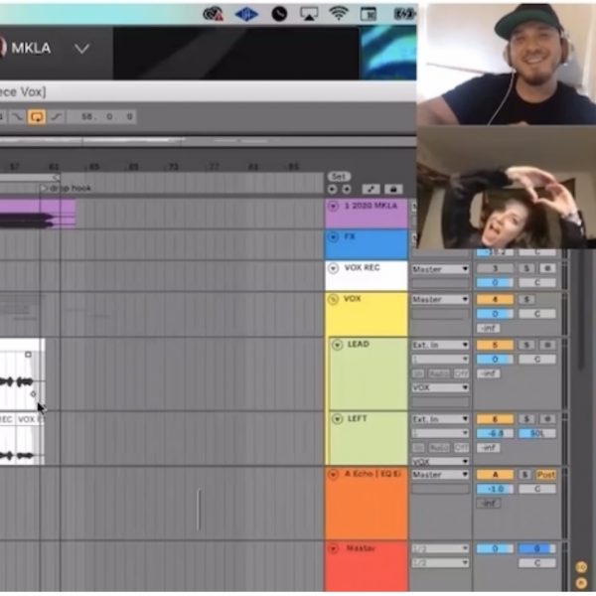
Task: Fold the LEAD track
Action: (x=337, y=345)
